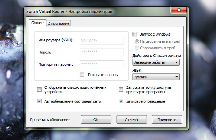Expand the Язык dropdown showing Русский
The image size is (216, 140).
(x=156, y=77)
